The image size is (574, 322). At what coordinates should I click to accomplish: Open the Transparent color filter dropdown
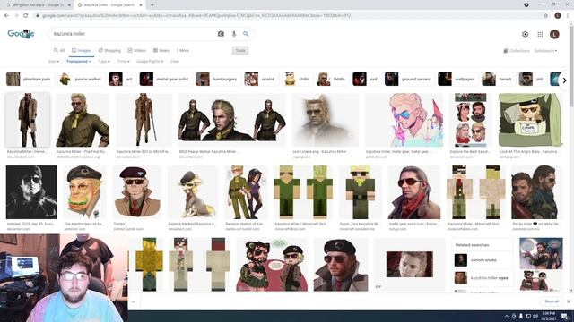79,62
